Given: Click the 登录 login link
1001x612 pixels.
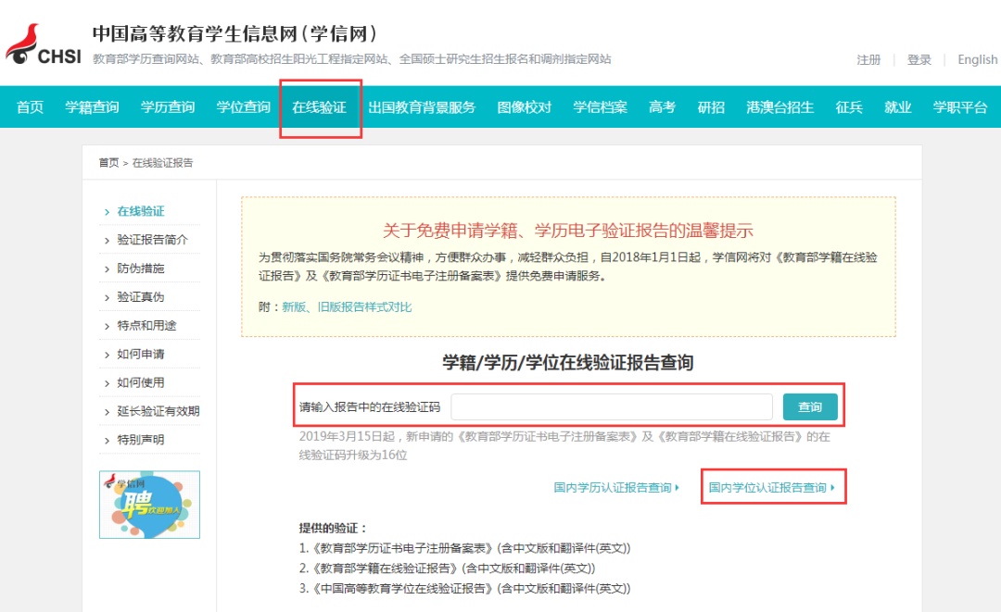Looking at the screenshot, I should (919, 60).
